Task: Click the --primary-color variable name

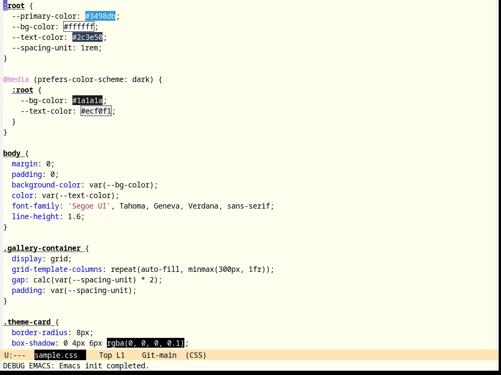Action: coord(44,16)
